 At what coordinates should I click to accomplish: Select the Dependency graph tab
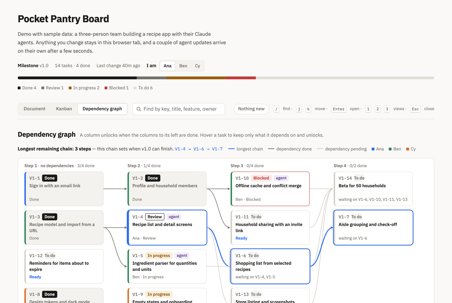pos(102,109)
